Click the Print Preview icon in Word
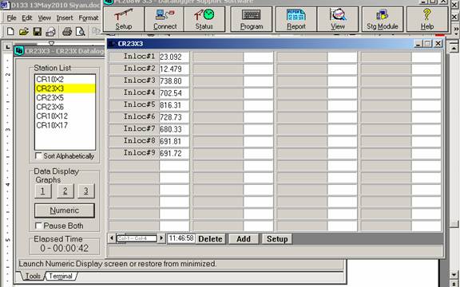This screenshot has height=287, width=460. click(80, 31)
